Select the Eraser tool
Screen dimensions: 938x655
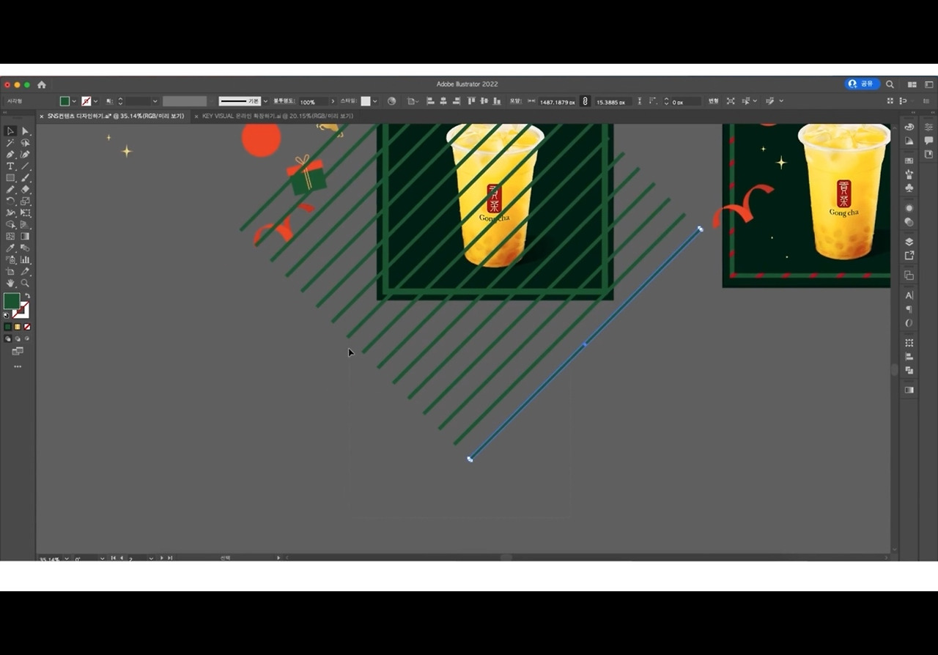[25, 190]
